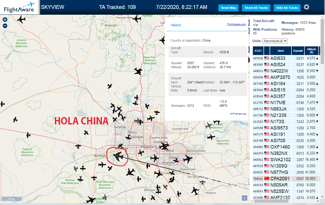Viewport: 325px width, 205px height.
Task: Click the Reset Map button
Action: click(x=228, y=8)
